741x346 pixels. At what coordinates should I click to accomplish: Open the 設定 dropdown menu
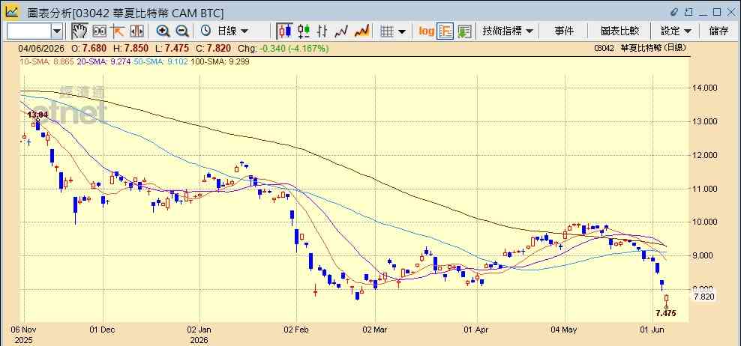676,31
